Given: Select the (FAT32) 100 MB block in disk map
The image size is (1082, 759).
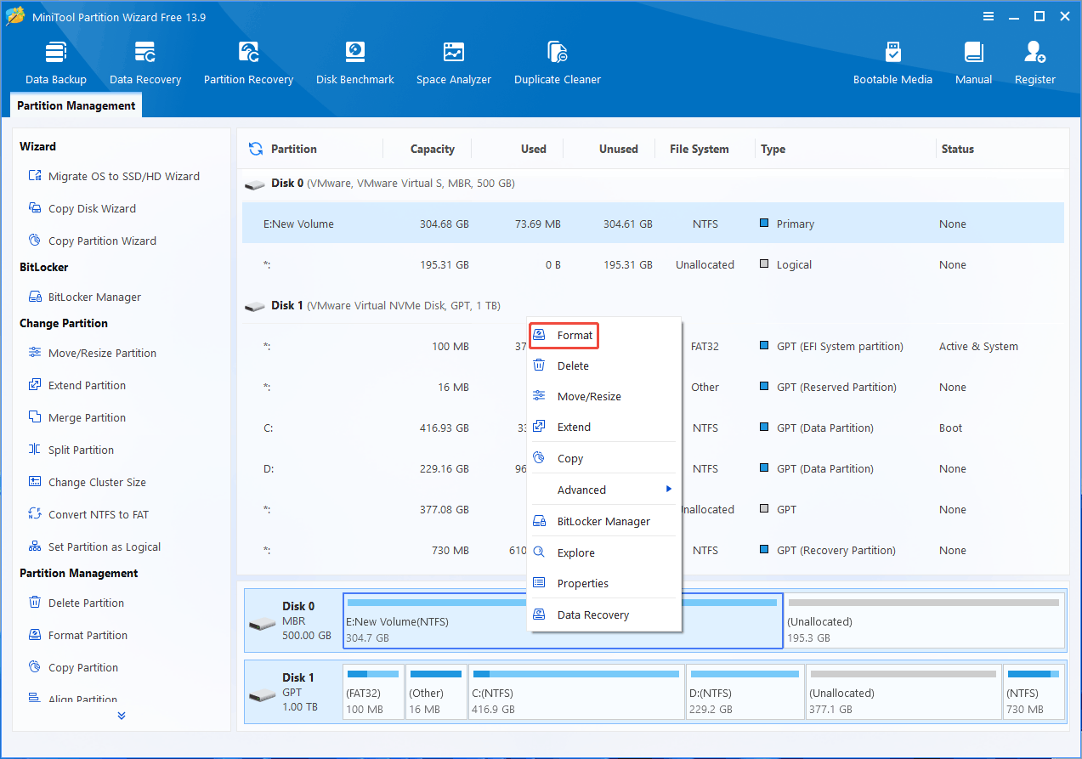Looking at the screenshot, I should click(373, 693).
